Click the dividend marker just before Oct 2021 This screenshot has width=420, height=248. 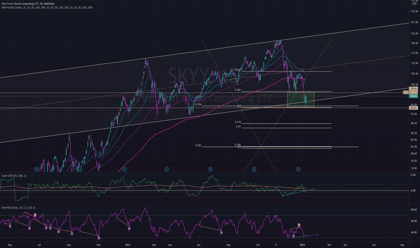[254, 169]
